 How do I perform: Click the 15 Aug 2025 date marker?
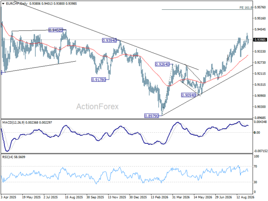(74, 197)
